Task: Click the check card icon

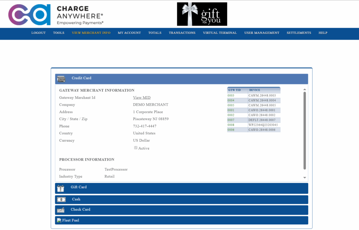Action: [61, 210]
